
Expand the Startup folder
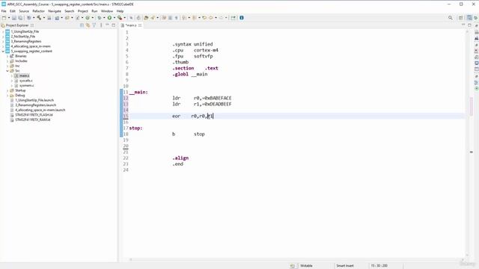pyautogui.click(x=7, y=90)
